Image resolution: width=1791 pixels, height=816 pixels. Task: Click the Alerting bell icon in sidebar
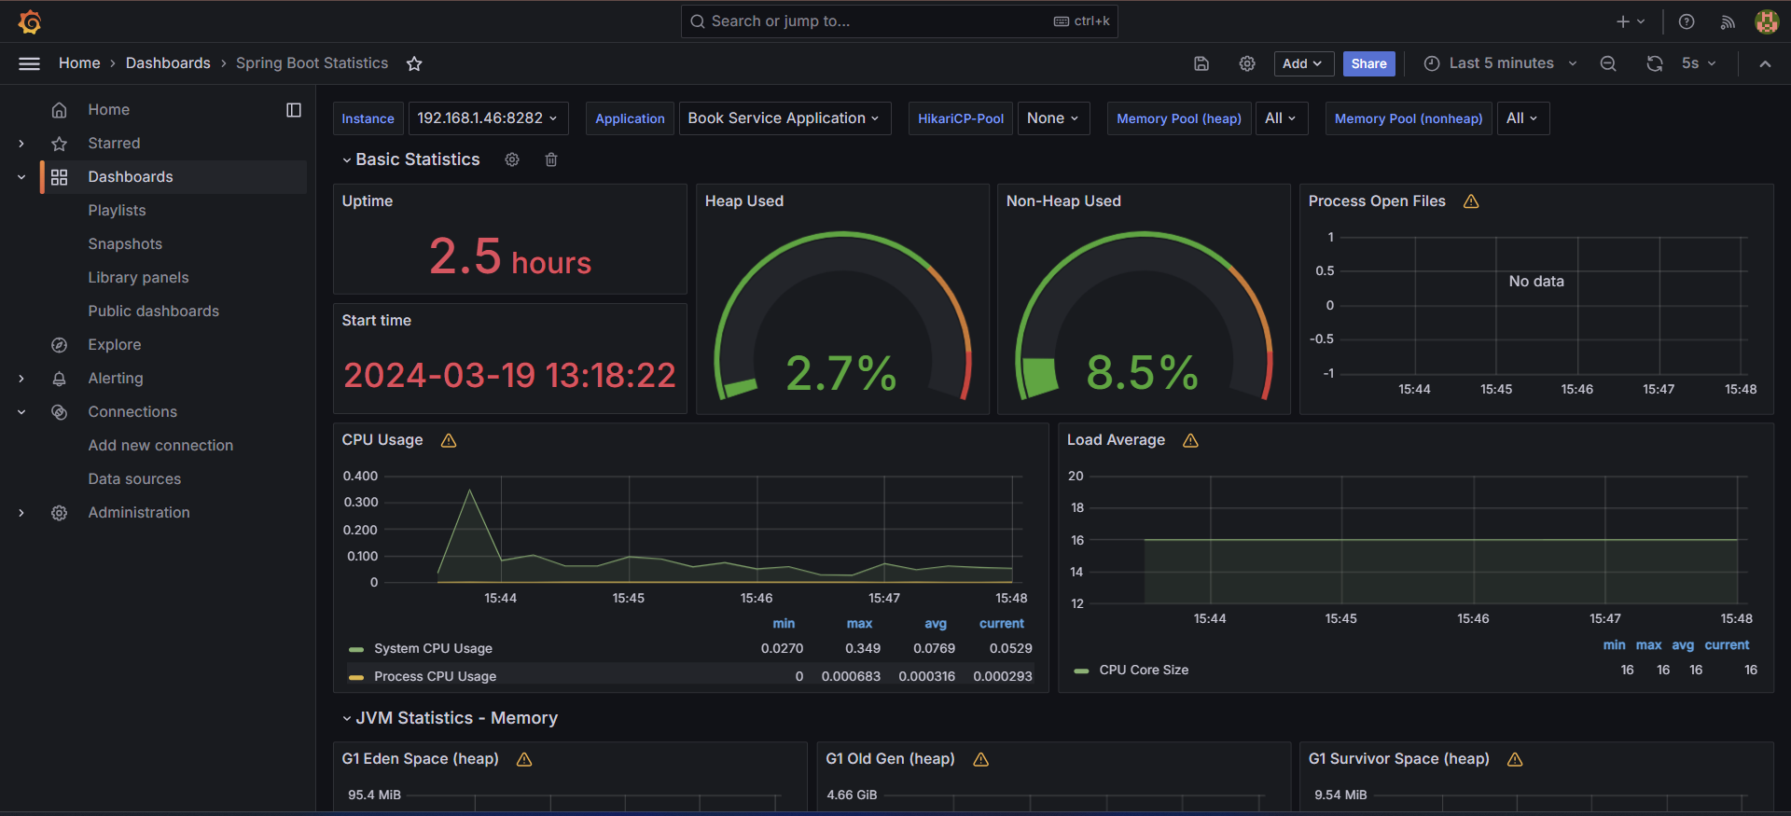coord(59,379)
